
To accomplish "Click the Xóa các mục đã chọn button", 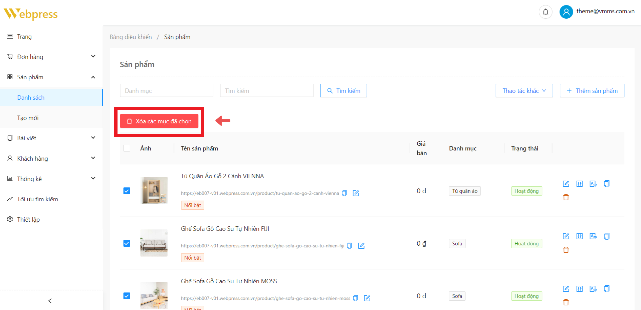I will click(x=159, y=121).
